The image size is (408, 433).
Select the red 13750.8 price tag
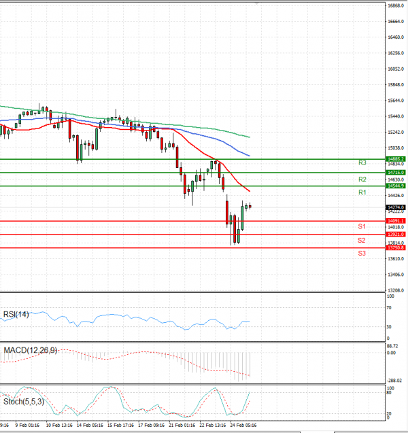[x=396, y=247]
